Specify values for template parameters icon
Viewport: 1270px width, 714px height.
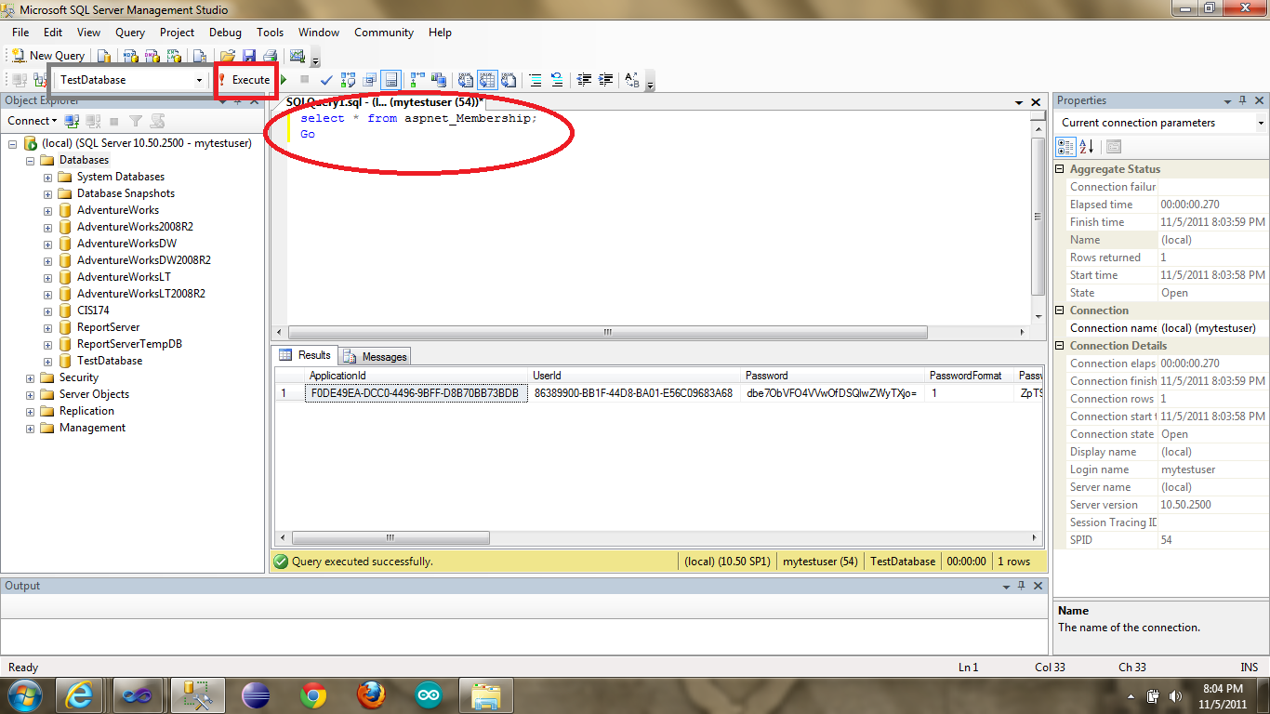point(632,80)
